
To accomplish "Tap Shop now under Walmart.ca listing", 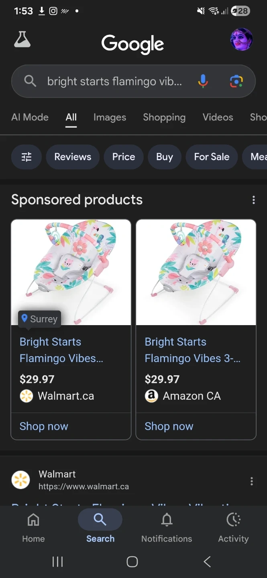I will point(44,426).
